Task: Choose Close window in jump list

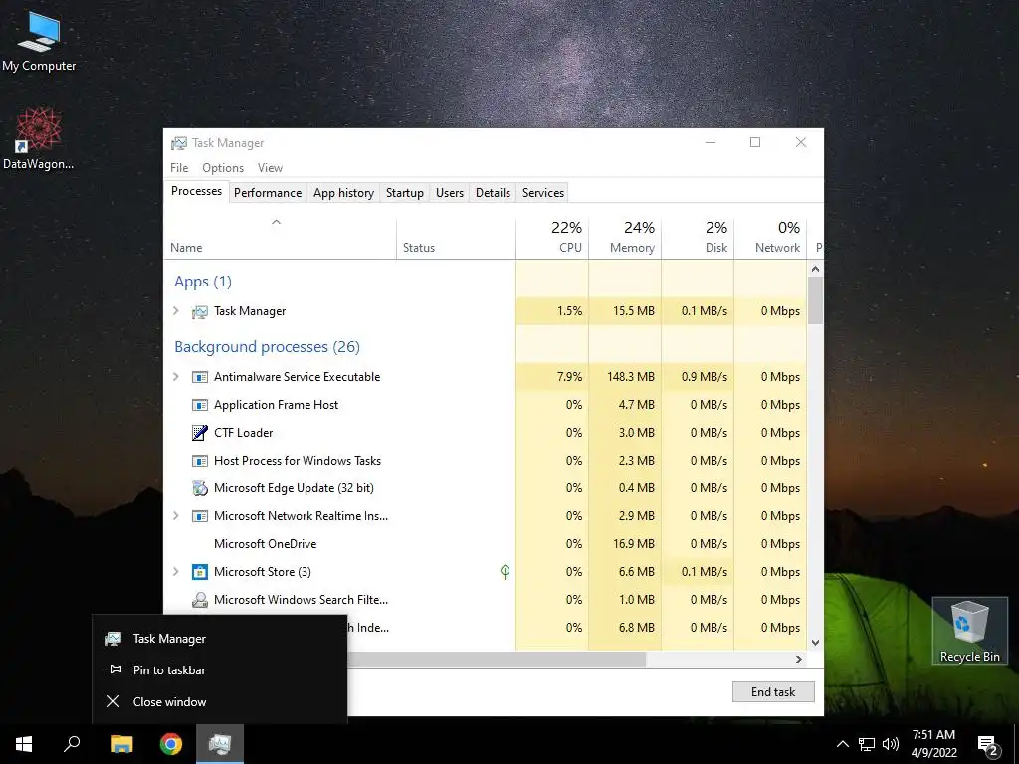Action: click(x=220, y=702)
